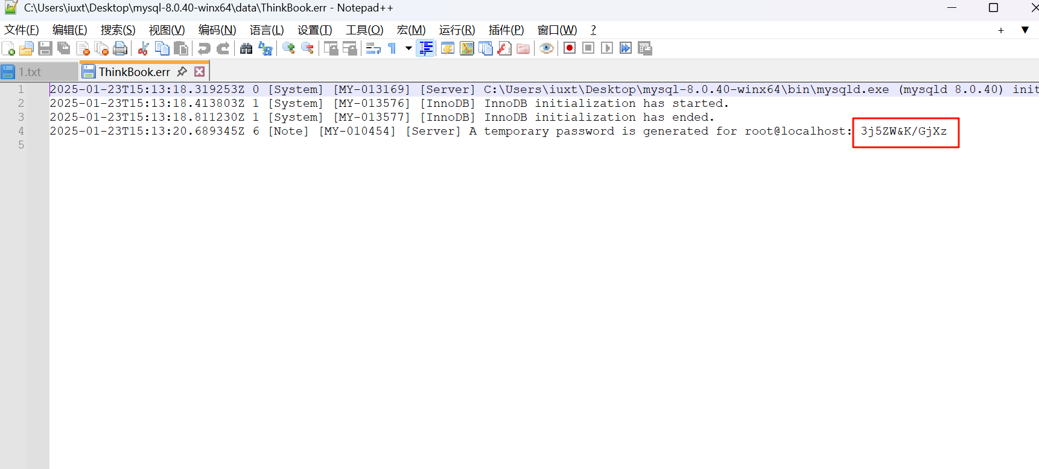
Task: Cut selection with the scissors icon
Action: coord(144,49)
